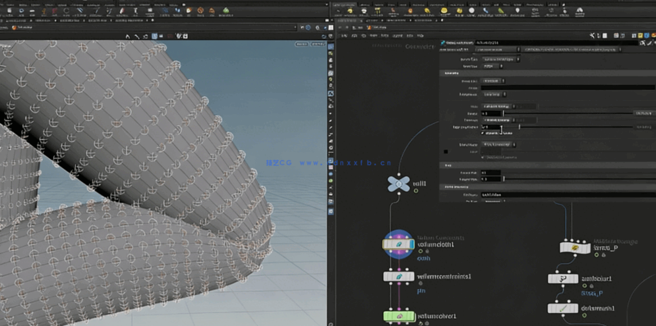The height and width of the screenshot is (326, 656).
Task: Open the dropdown above the black text field
Action: tap(493, 81)
